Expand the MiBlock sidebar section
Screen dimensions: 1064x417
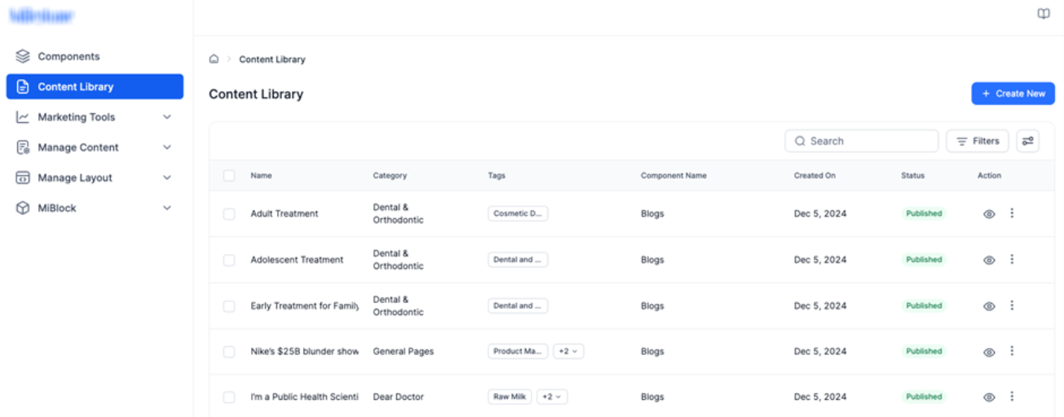coord(95,208)
